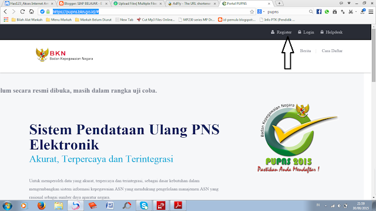Open the Helpdesk link
376x211 pixels.
pyautogui.click(x=331, y=32)
